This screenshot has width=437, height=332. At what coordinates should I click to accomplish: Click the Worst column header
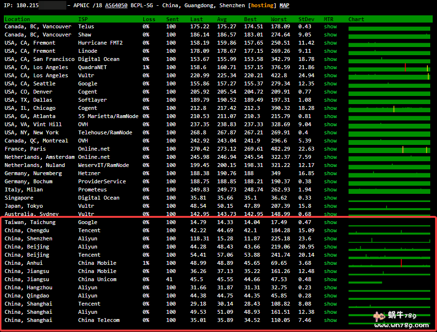click(x=279, y=19)
